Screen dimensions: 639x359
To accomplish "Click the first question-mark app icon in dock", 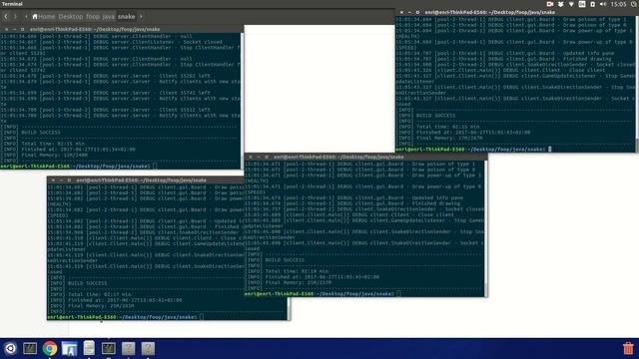I will click(128, 348).
